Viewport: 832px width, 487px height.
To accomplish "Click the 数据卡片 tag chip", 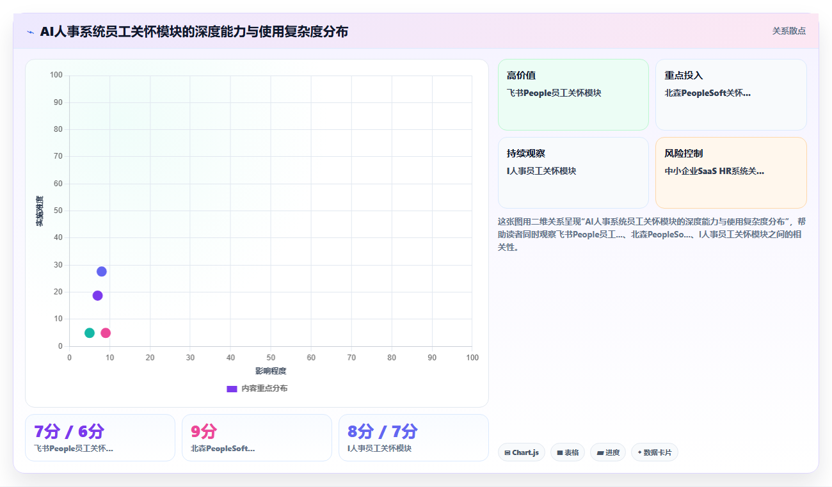I will [655, 452].
